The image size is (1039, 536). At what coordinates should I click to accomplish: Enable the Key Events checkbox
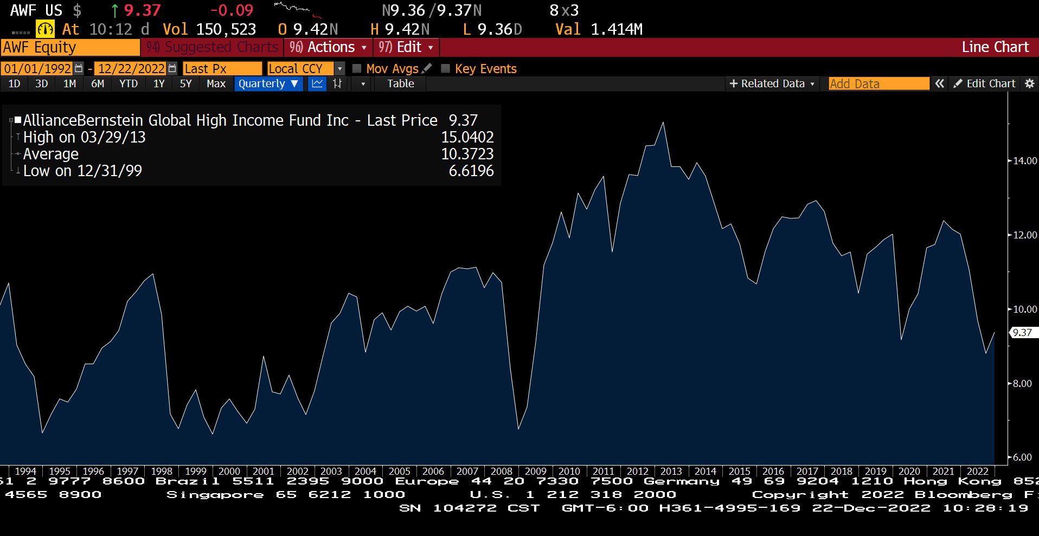(x=446, y=68)
